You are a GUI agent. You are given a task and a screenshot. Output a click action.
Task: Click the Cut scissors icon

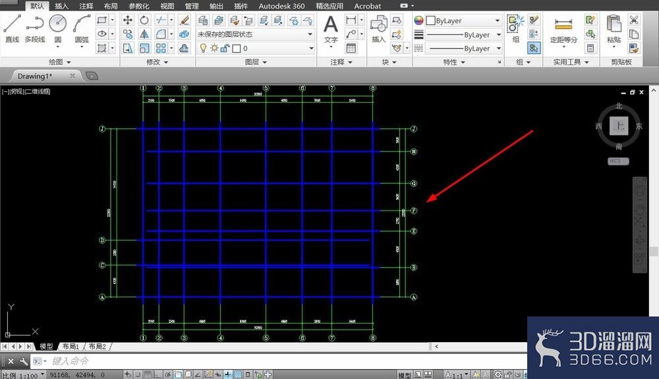(634, 20)
